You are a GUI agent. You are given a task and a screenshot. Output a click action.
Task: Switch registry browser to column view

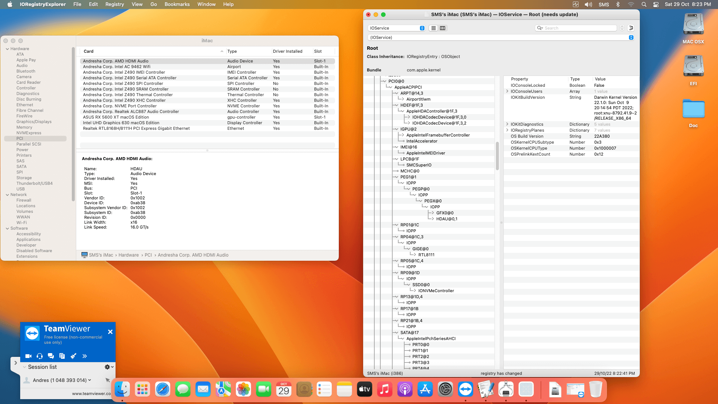[x=443, y=28]
